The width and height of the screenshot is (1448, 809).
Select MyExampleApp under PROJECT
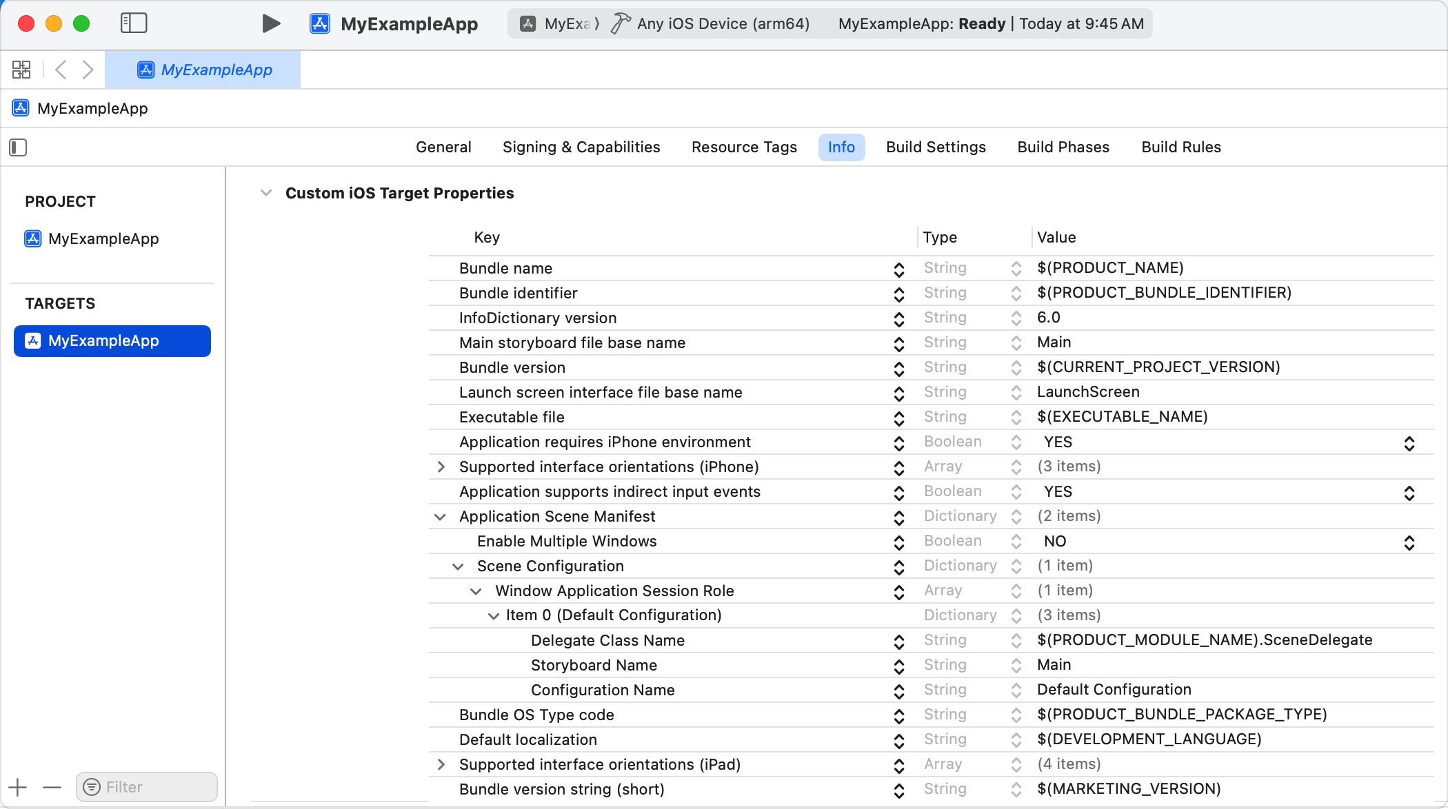tap(103, 239)
